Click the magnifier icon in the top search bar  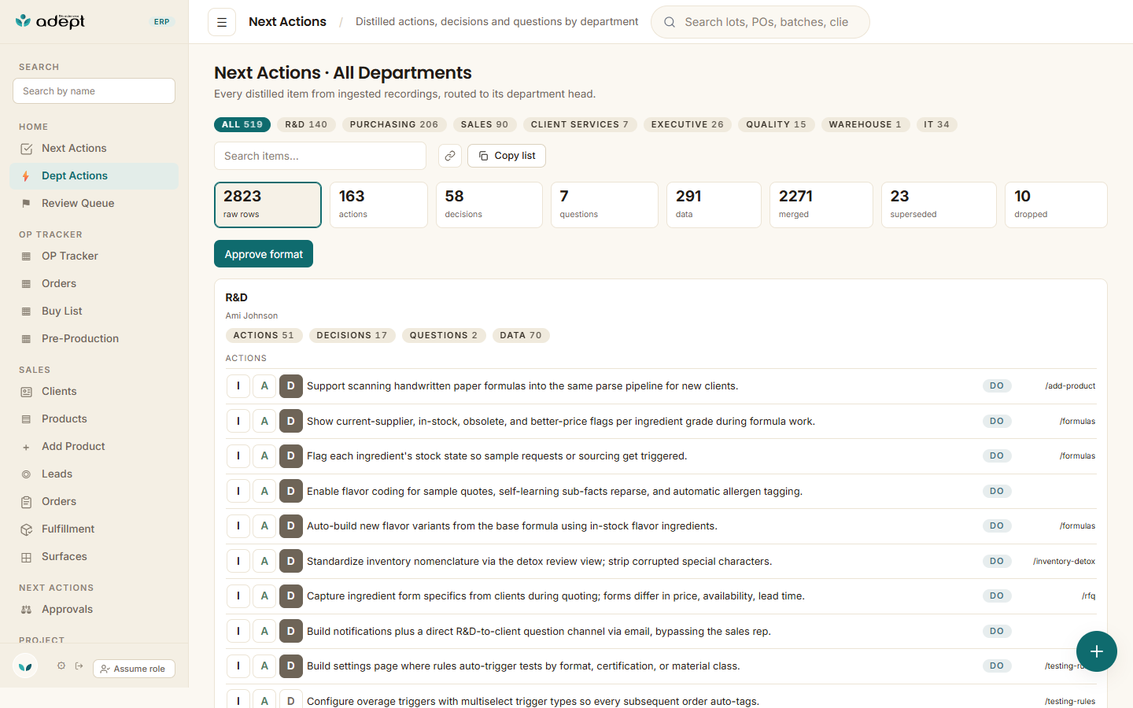(x=670, y=22)
